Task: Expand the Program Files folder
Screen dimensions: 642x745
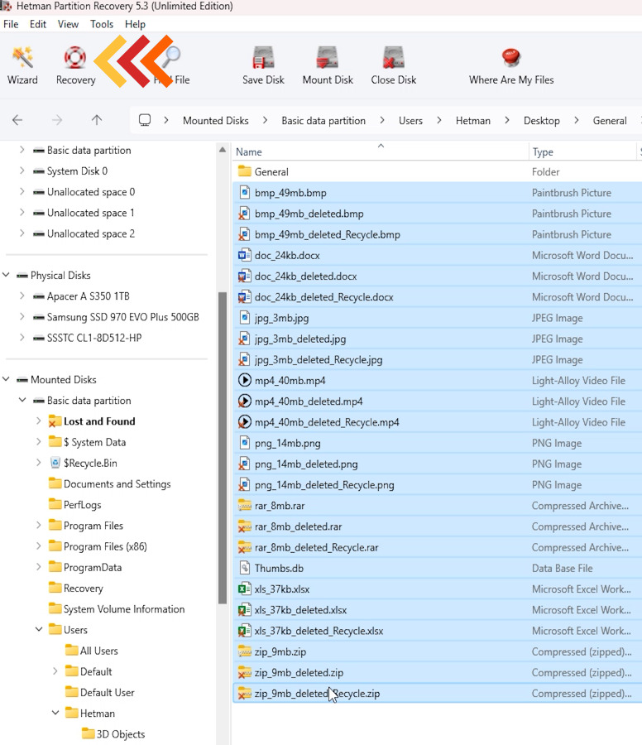Action: (38, 525)
